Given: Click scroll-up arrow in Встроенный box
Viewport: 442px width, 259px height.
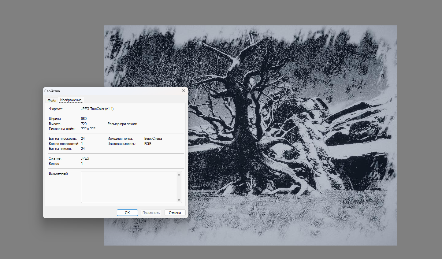Looking at the screenshot, I should [x=179, y=175].
